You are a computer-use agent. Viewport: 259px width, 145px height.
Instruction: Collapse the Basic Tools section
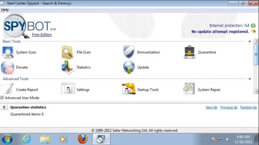coord(250,41)
